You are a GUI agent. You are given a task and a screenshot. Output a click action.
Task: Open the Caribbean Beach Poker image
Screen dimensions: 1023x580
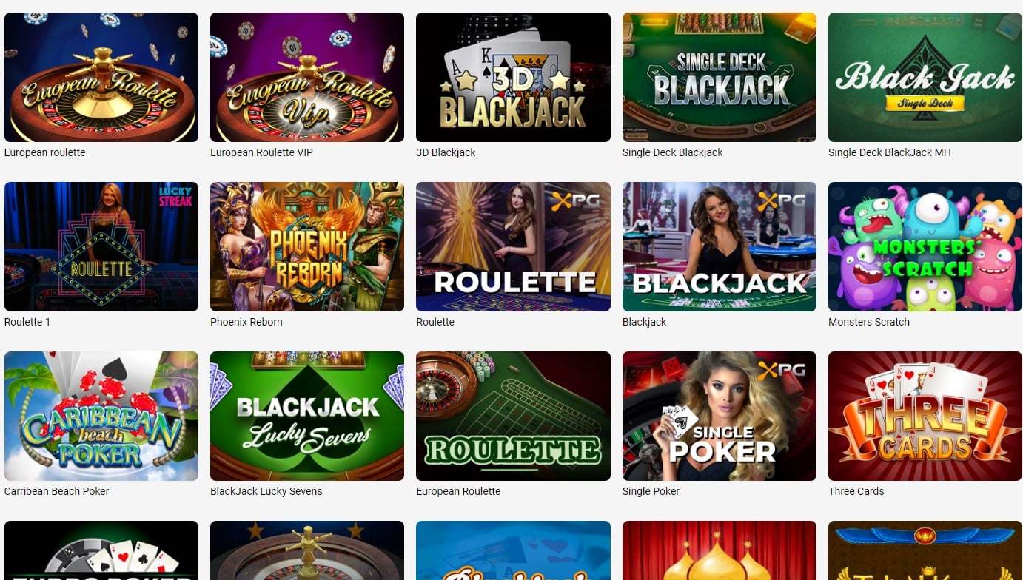(x=101, y=416)
